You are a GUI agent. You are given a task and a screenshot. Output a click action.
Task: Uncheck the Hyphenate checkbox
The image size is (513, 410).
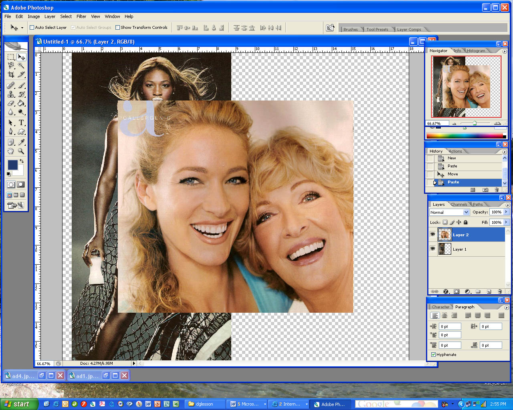point(433,355)
